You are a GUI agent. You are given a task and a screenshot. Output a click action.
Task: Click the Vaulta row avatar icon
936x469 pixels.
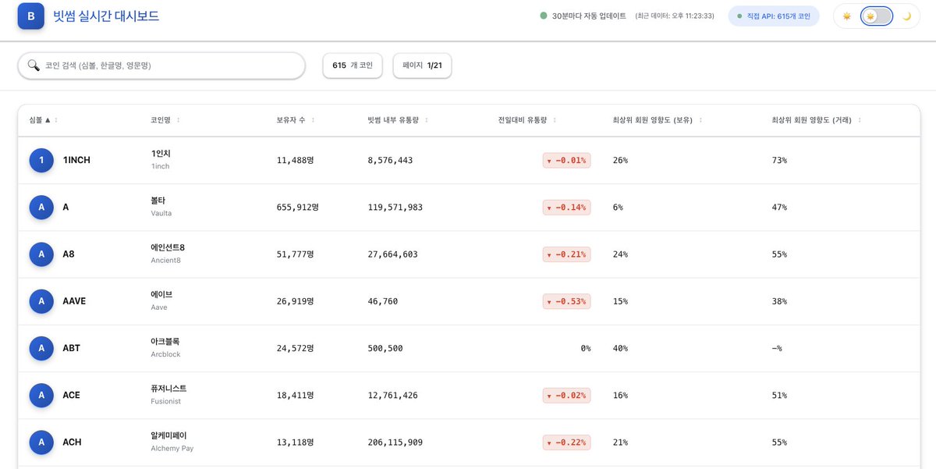(x=41, y=207)
